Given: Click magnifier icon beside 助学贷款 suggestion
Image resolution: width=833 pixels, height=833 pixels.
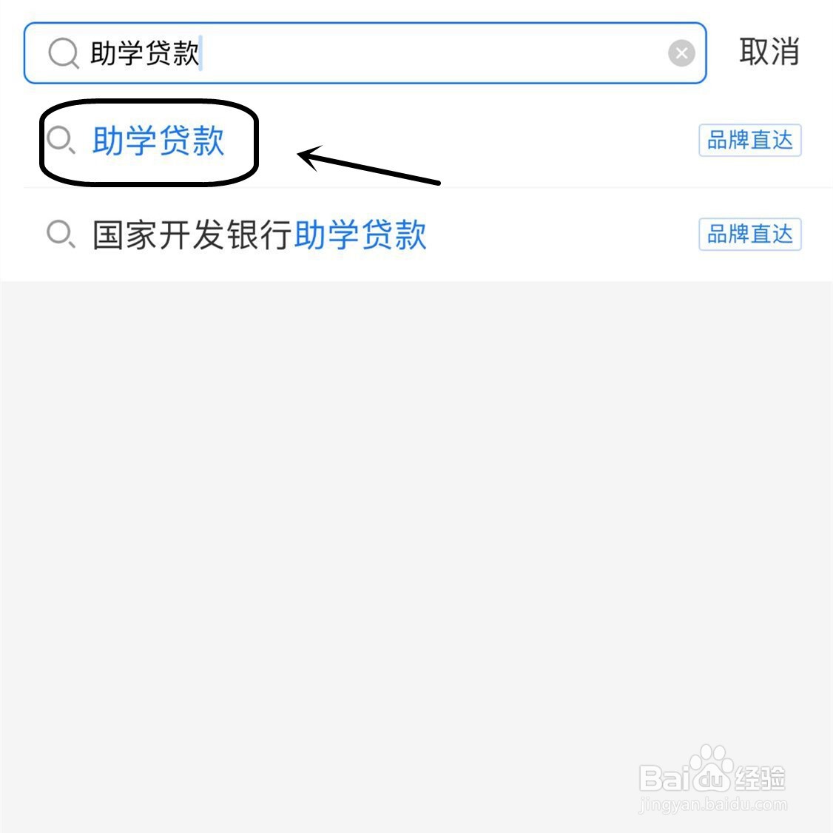Looking at the screenshot, I should tap(61, 141).
